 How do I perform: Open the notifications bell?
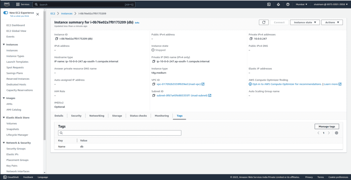point(278,4)
